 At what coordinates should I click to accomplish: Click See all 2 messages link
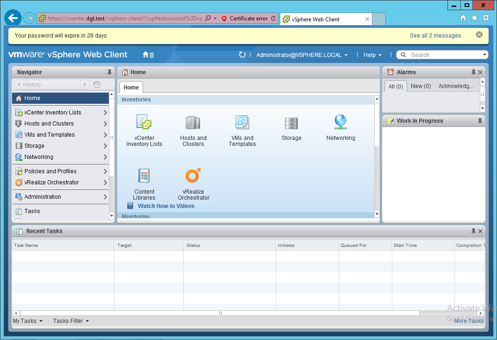click(435, 36)
